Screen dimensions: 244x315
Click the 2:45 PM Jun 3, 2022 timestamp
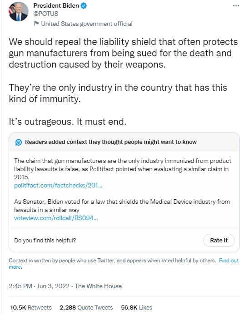pyautogui.click(x=39, y=286)
